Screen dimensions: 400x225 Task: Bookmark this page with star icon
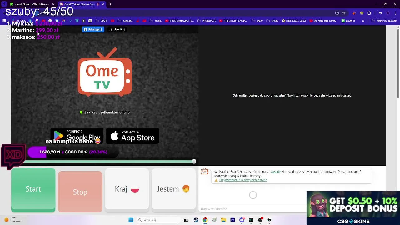tap(344, 13)
